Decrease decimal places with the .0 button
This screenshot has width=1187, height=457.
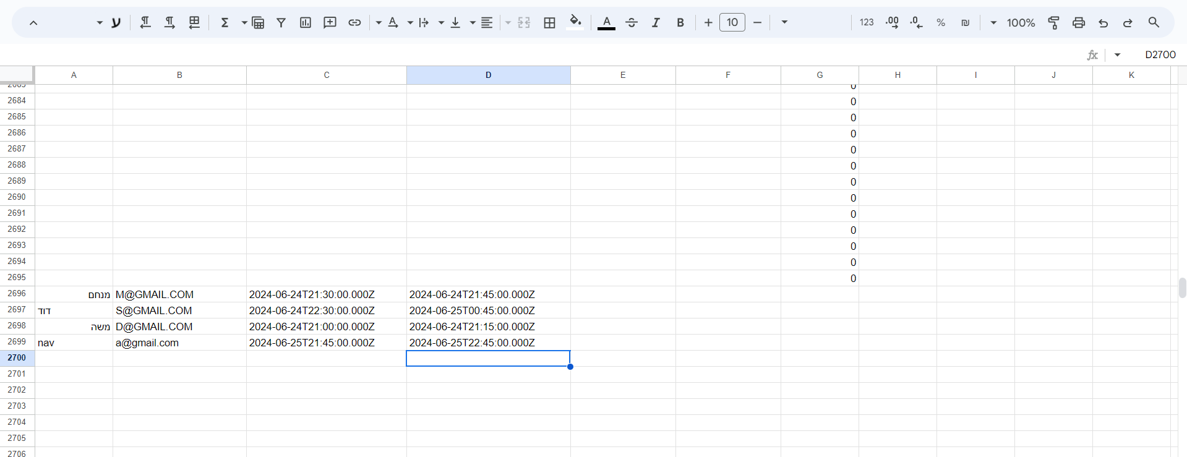click(x=916, y=22)
